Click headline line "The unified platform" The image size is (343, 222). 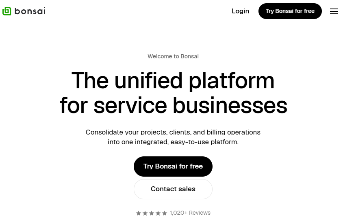tap(173, 81)
